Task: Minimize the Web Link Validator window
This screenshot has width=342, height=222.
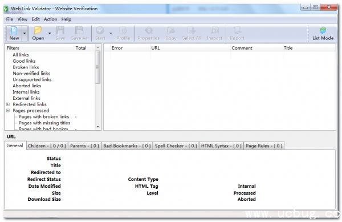Action: coord(306,7)
